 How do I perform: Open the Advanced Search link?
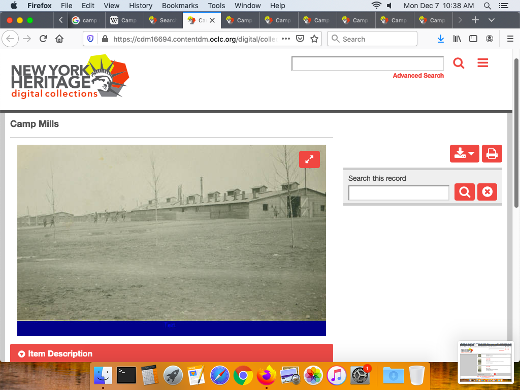pos(418,76)
